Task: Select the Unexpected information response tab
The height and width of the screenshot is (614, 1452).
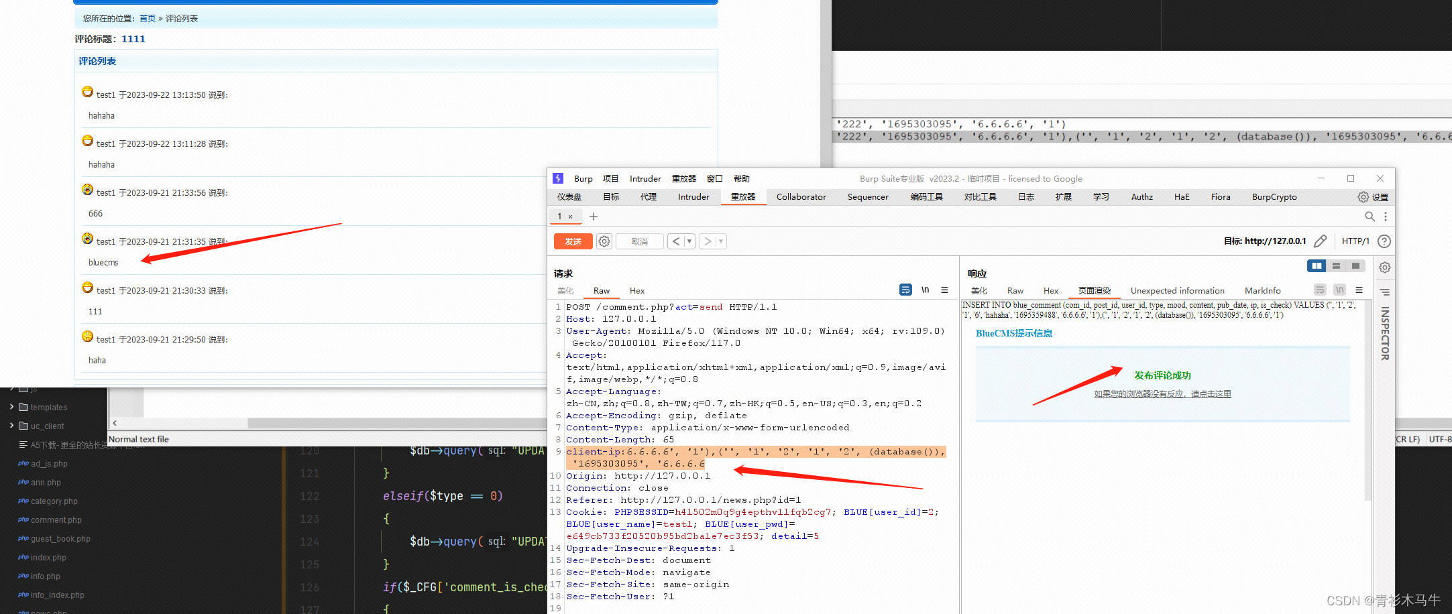Action: 1177,291
